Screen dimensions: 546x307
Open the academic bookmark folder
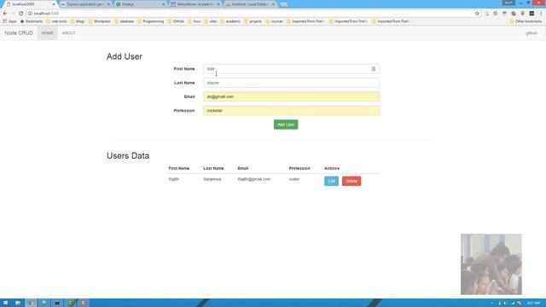tap(230, 21)
